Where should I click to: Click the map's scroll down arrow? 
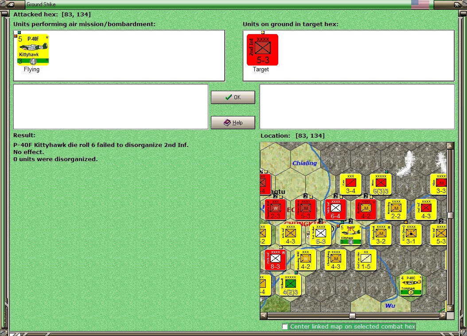pyautogui.click(x=450, y=308)
